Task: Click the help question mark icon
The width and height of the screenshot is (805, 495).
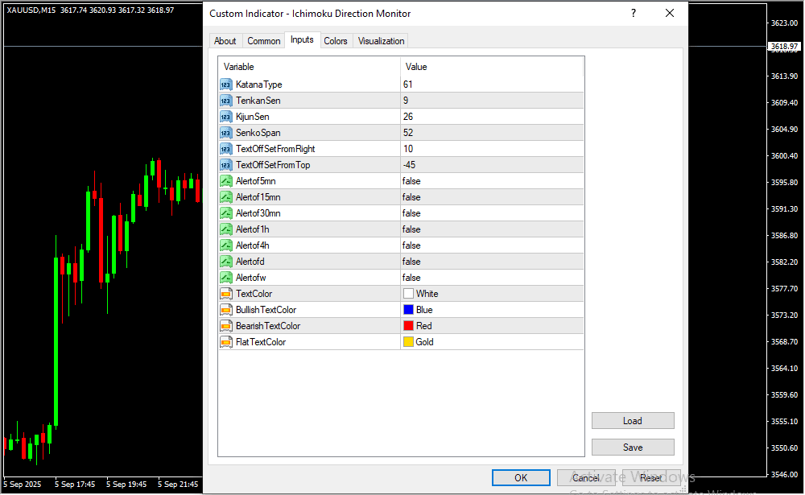Action: click(634, 14)
